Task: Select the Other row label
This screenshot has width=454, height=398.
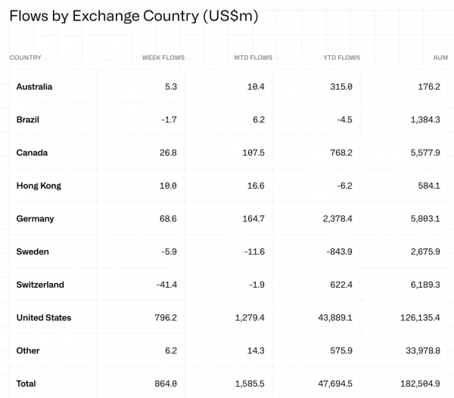Action: [x=28, y=350]
